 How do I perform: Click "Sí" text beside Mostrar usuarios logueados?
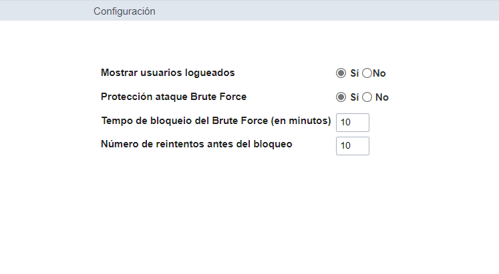[354, 73]
